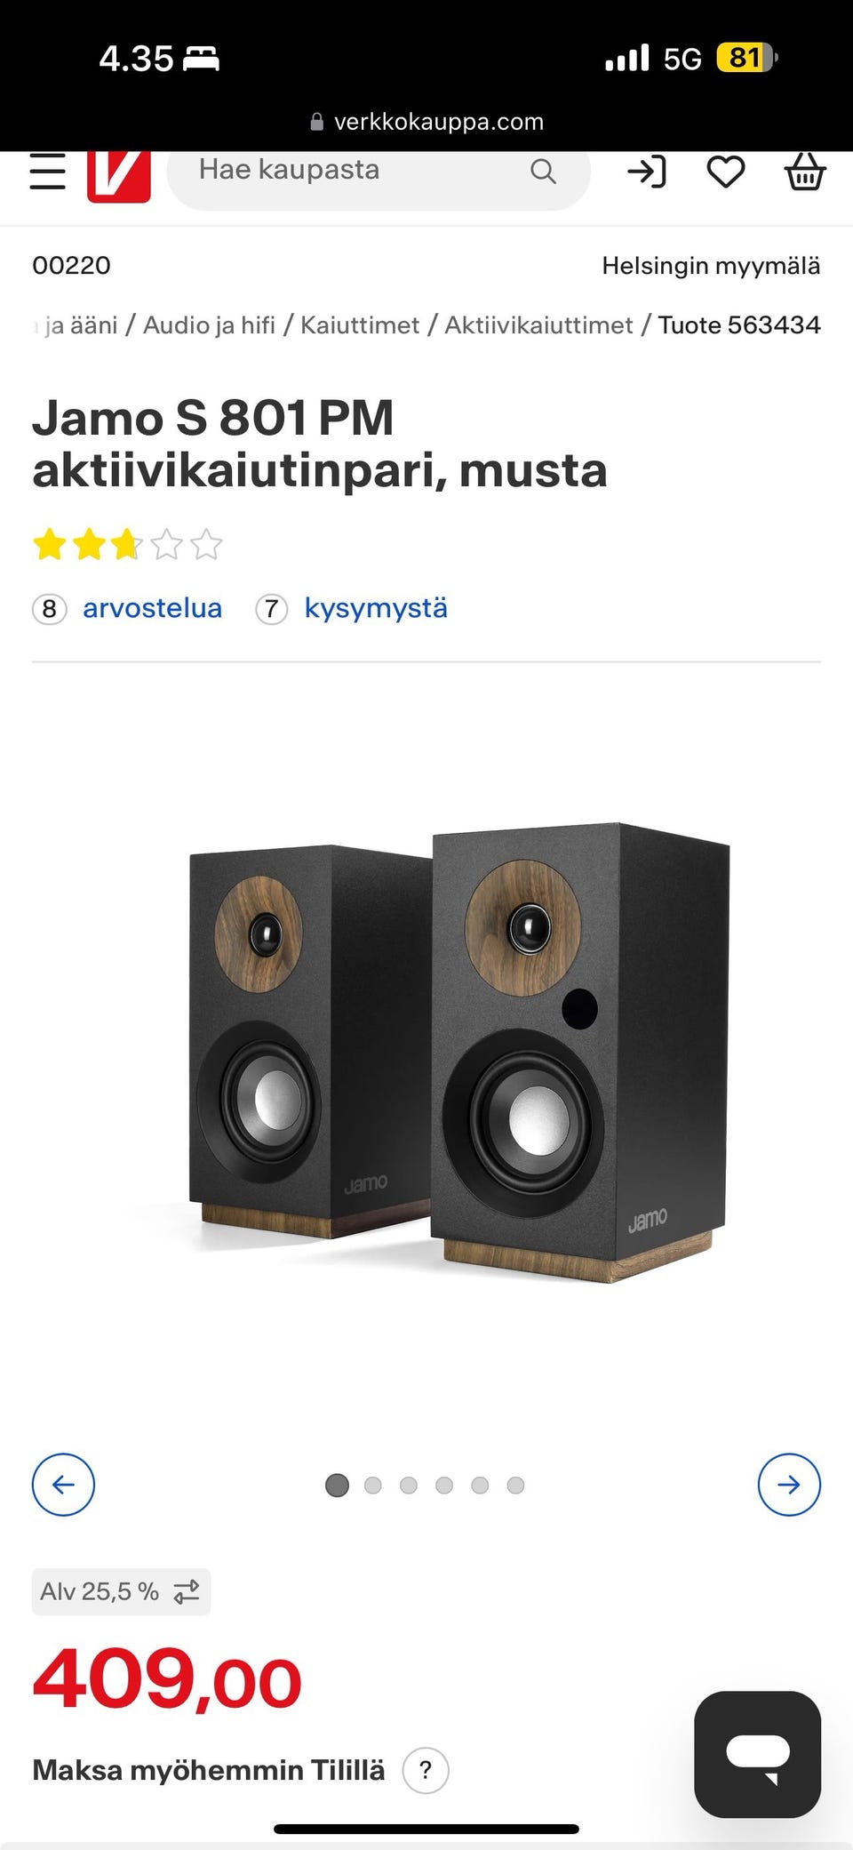This screenshot has width=853, height=1850.
Task: Open the wishlist heart icon
Action: (x=726, y=172)
